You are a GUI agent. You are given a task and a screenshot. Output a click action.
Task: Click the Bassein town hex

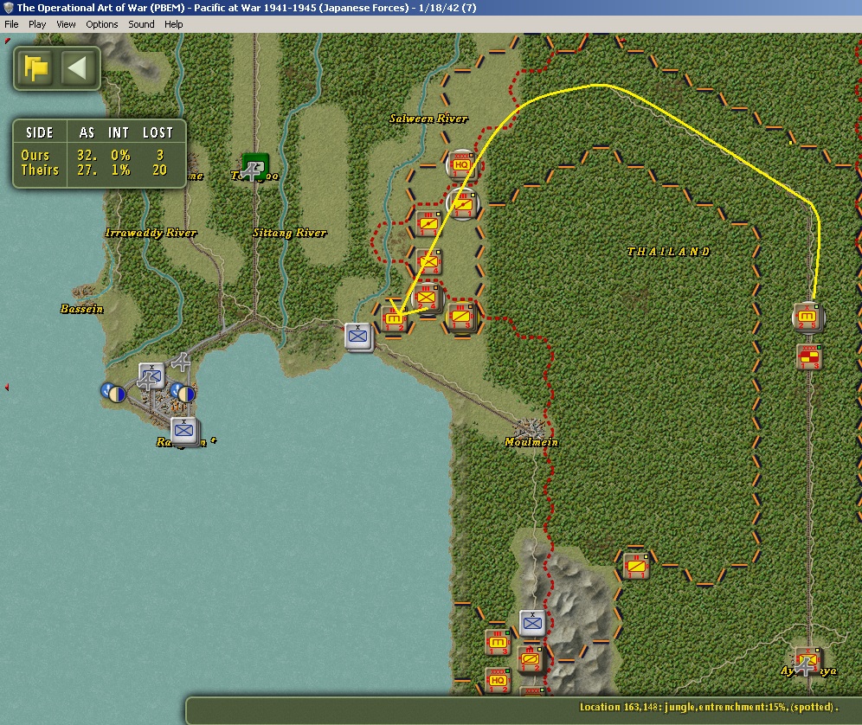tap(84, 292)
